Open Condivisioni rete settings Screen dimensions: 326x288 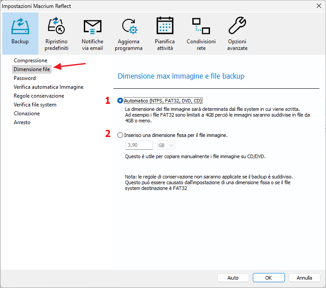[201, 33]
